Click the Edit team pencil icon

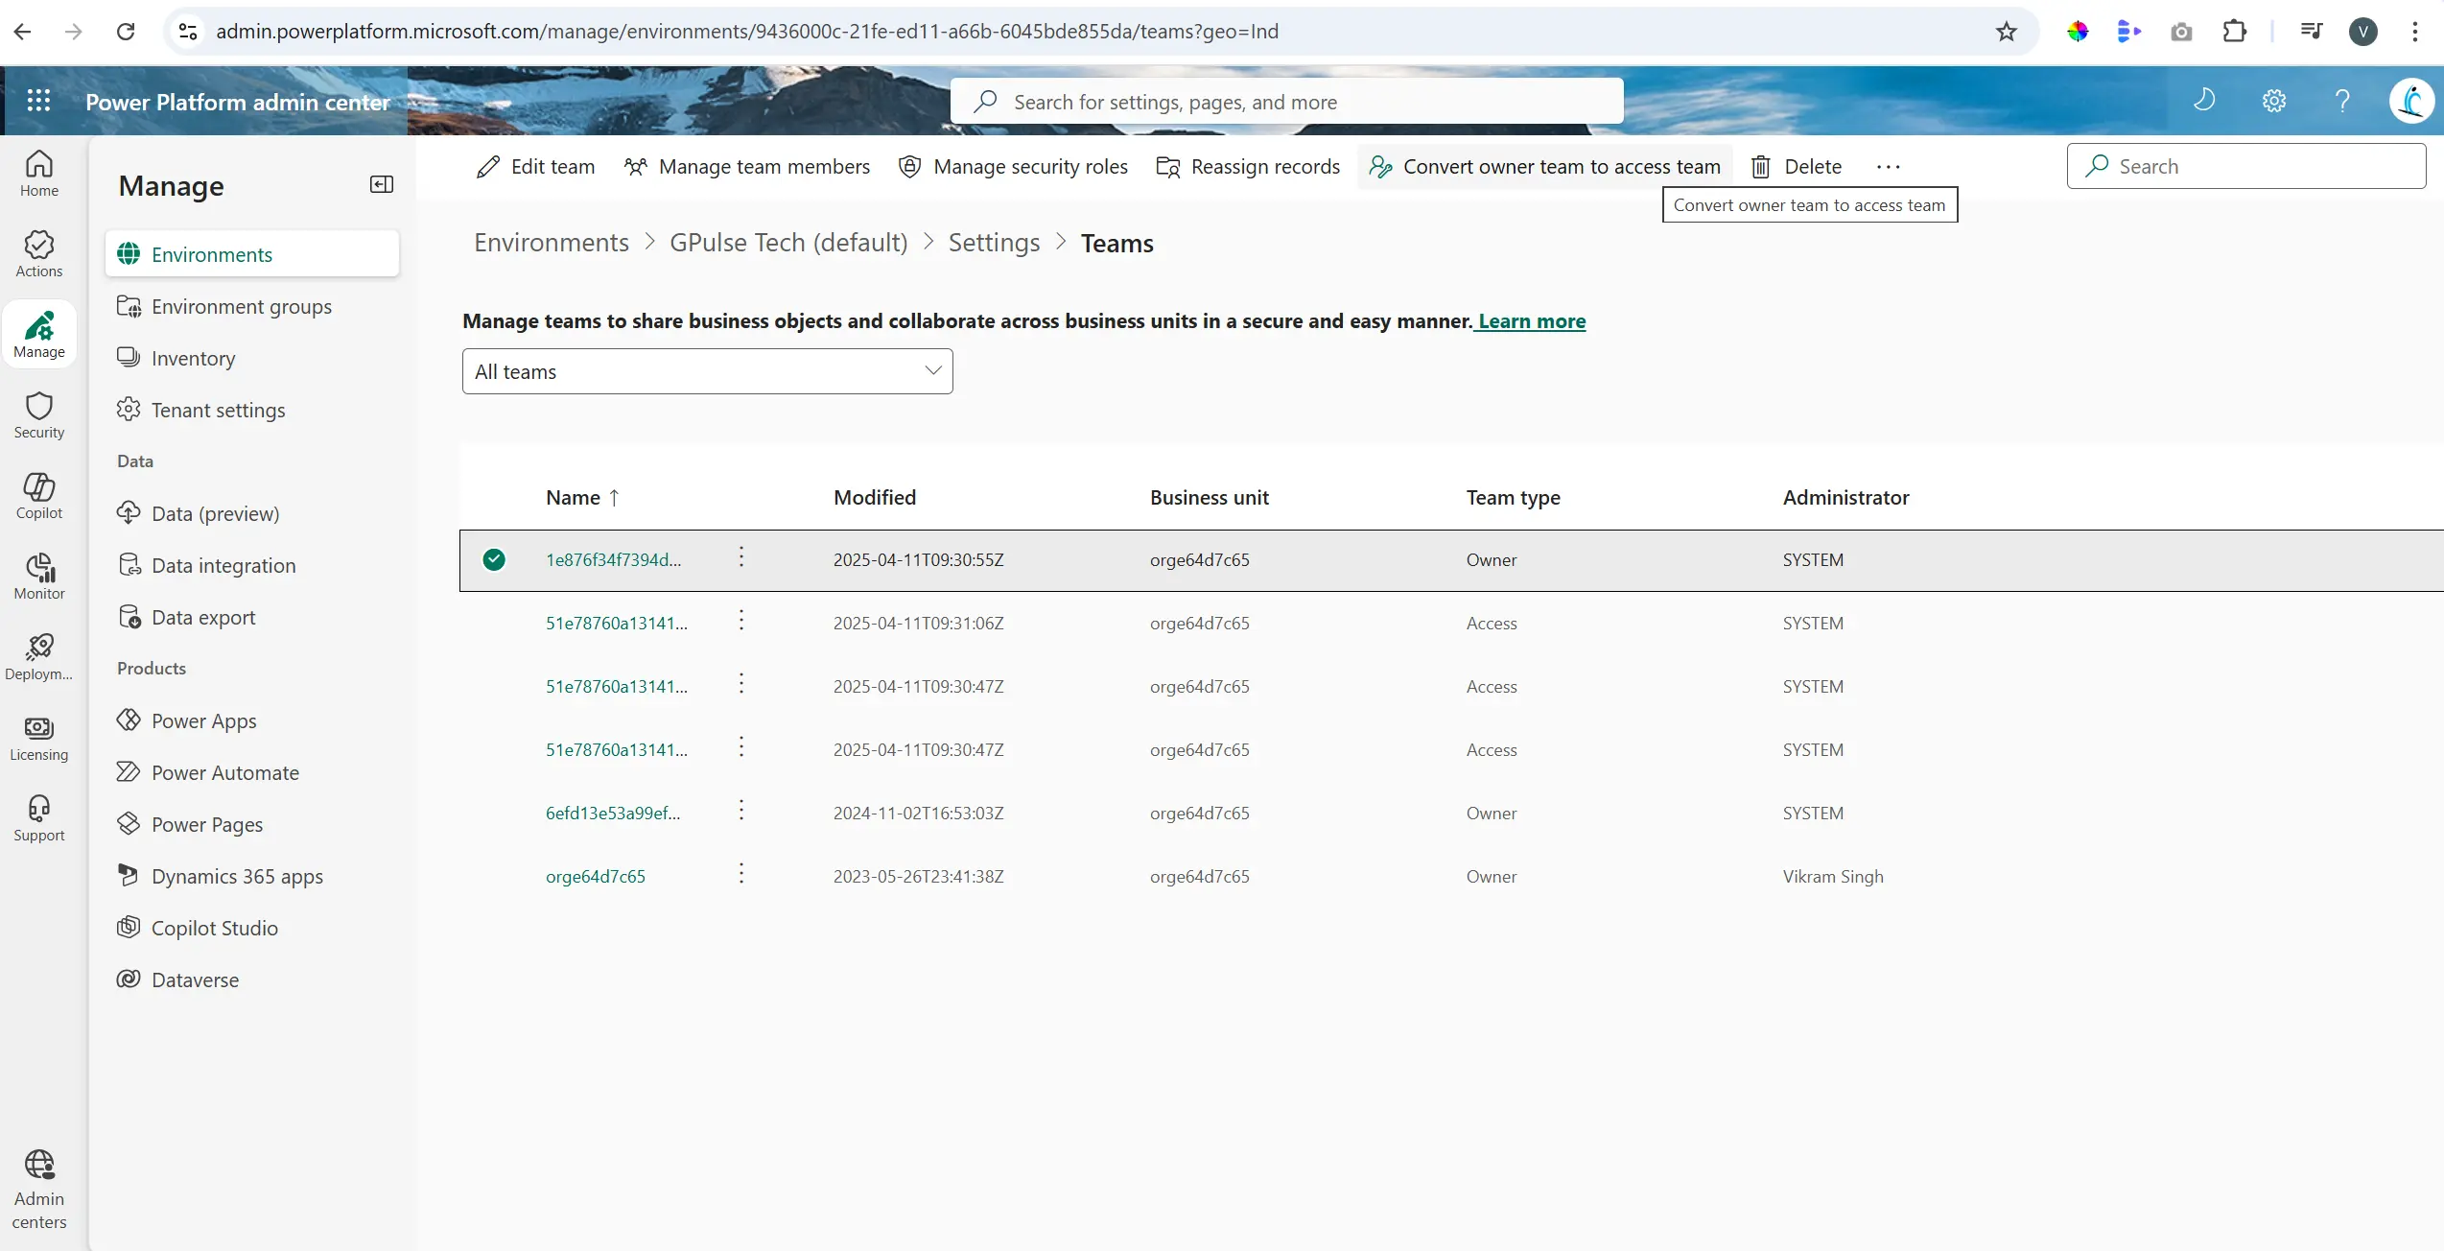[488, 165]
